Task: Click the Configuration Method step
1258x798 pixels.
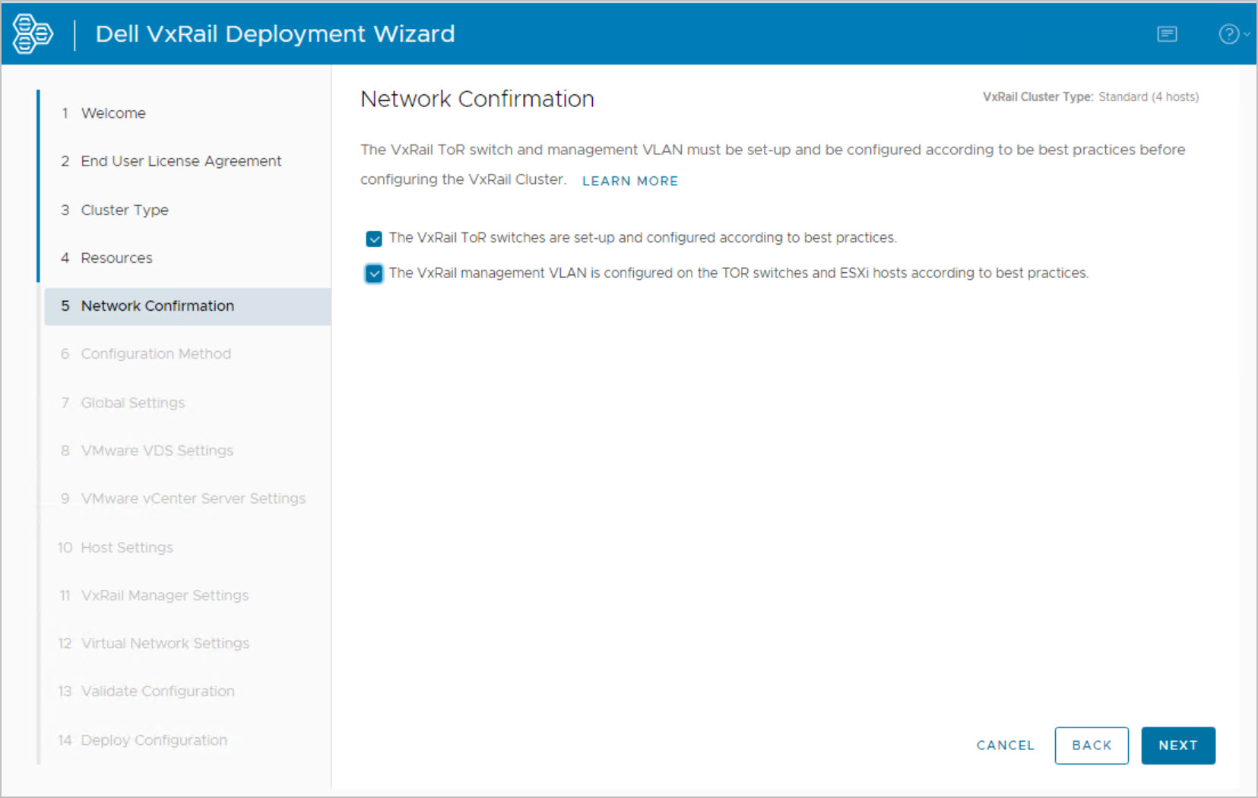Action: coord(156,354)
